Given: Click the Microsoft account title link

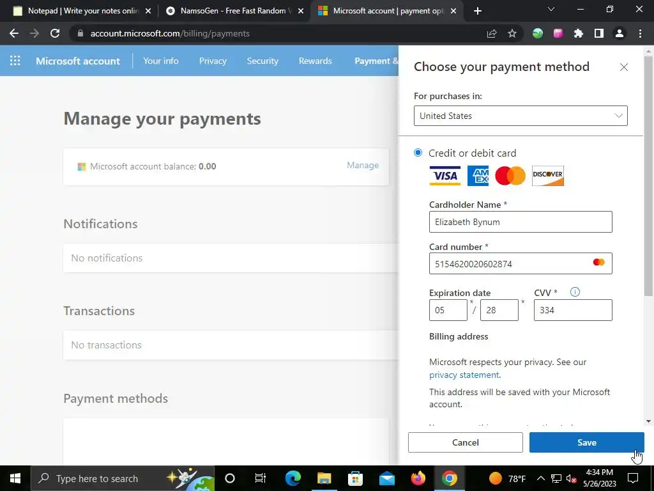Looking at the screenshot, I should pyautogui.click(x=78, y=61).
